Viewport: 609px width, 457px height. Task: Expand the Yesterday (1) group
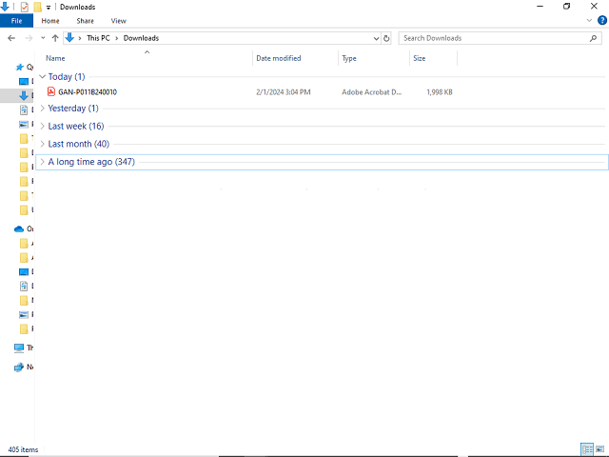[43, 109]
